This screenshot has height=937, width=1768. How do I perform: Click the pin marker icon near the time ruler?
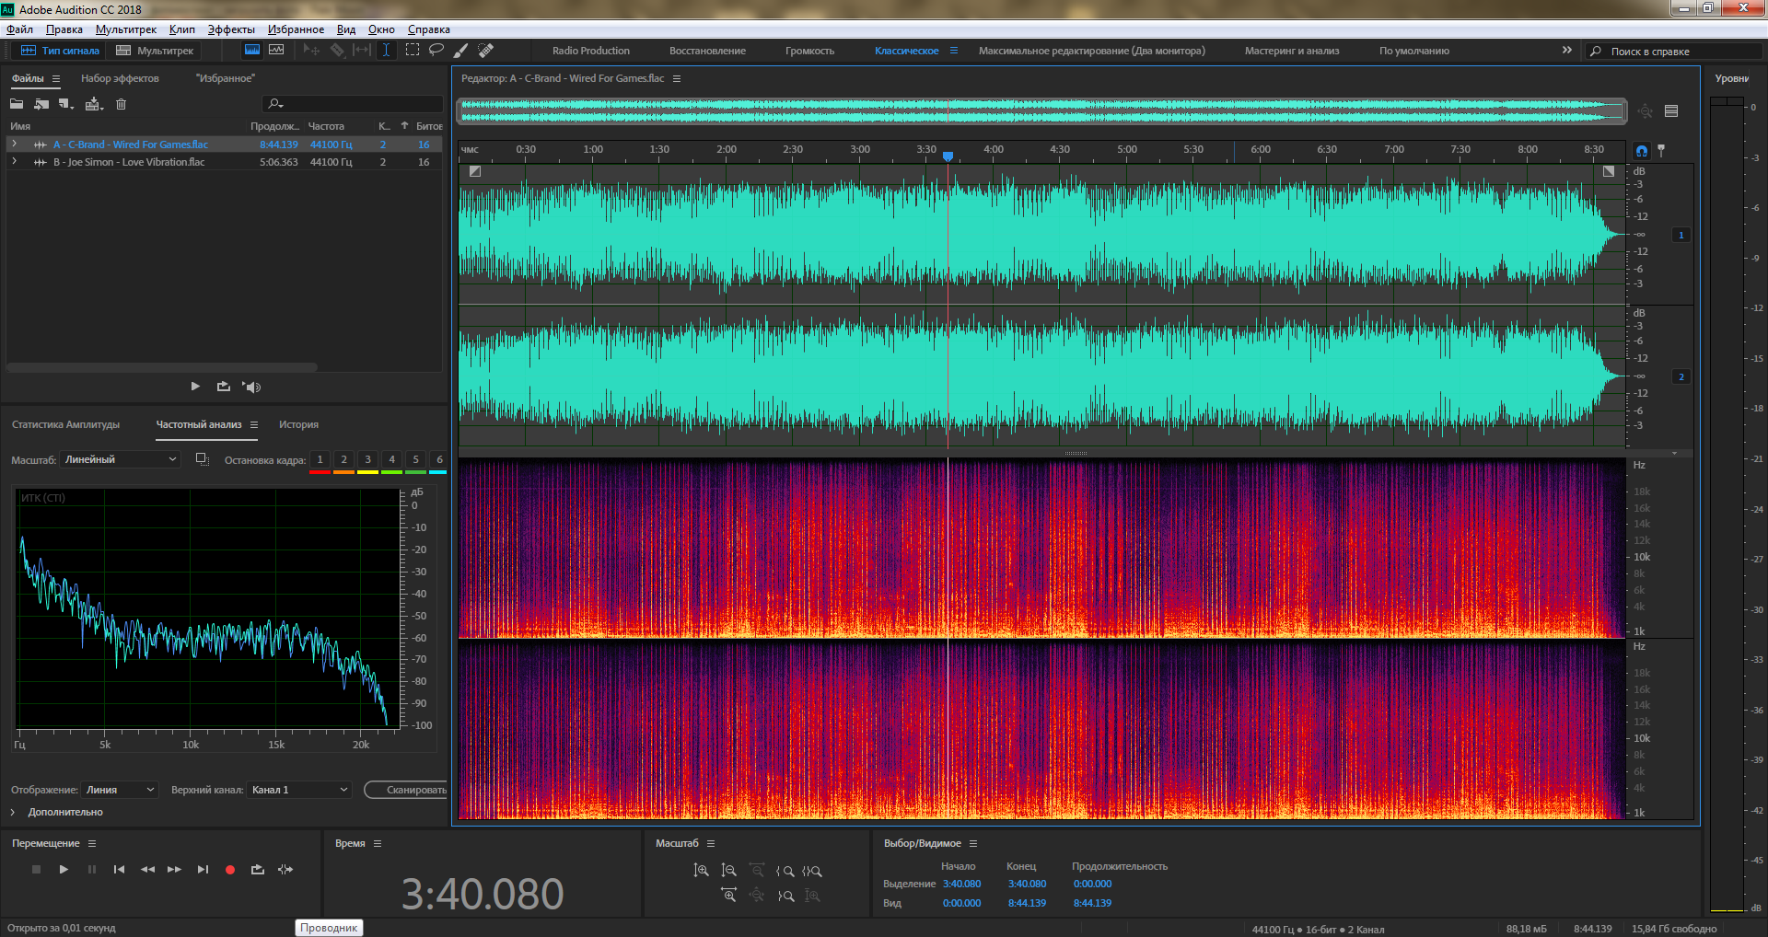(1661, 149)
